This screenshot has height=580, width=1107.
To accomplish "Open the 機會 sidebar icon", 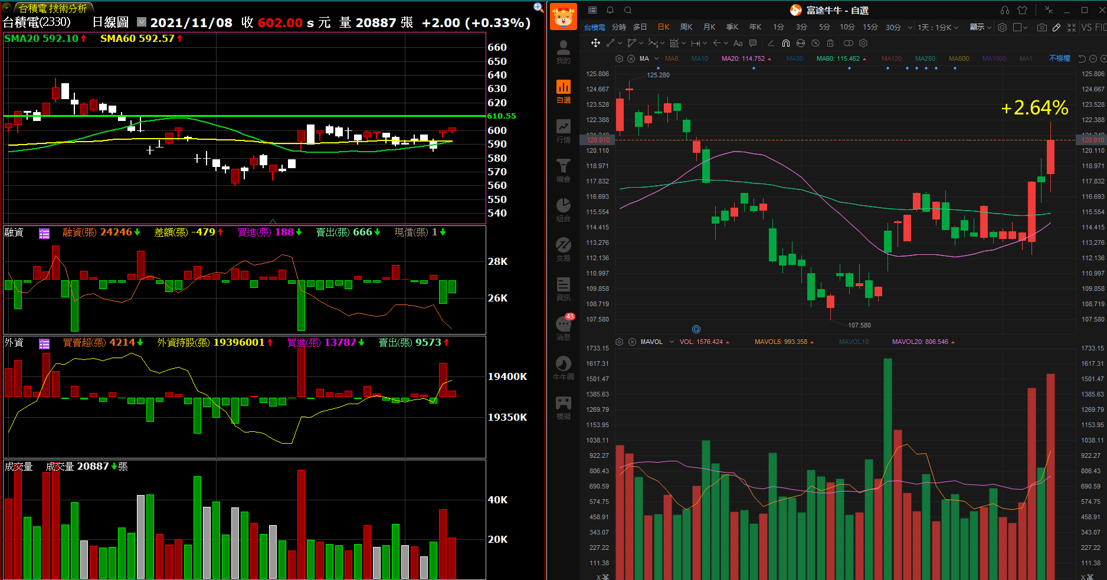I will (x=564, y=171).
